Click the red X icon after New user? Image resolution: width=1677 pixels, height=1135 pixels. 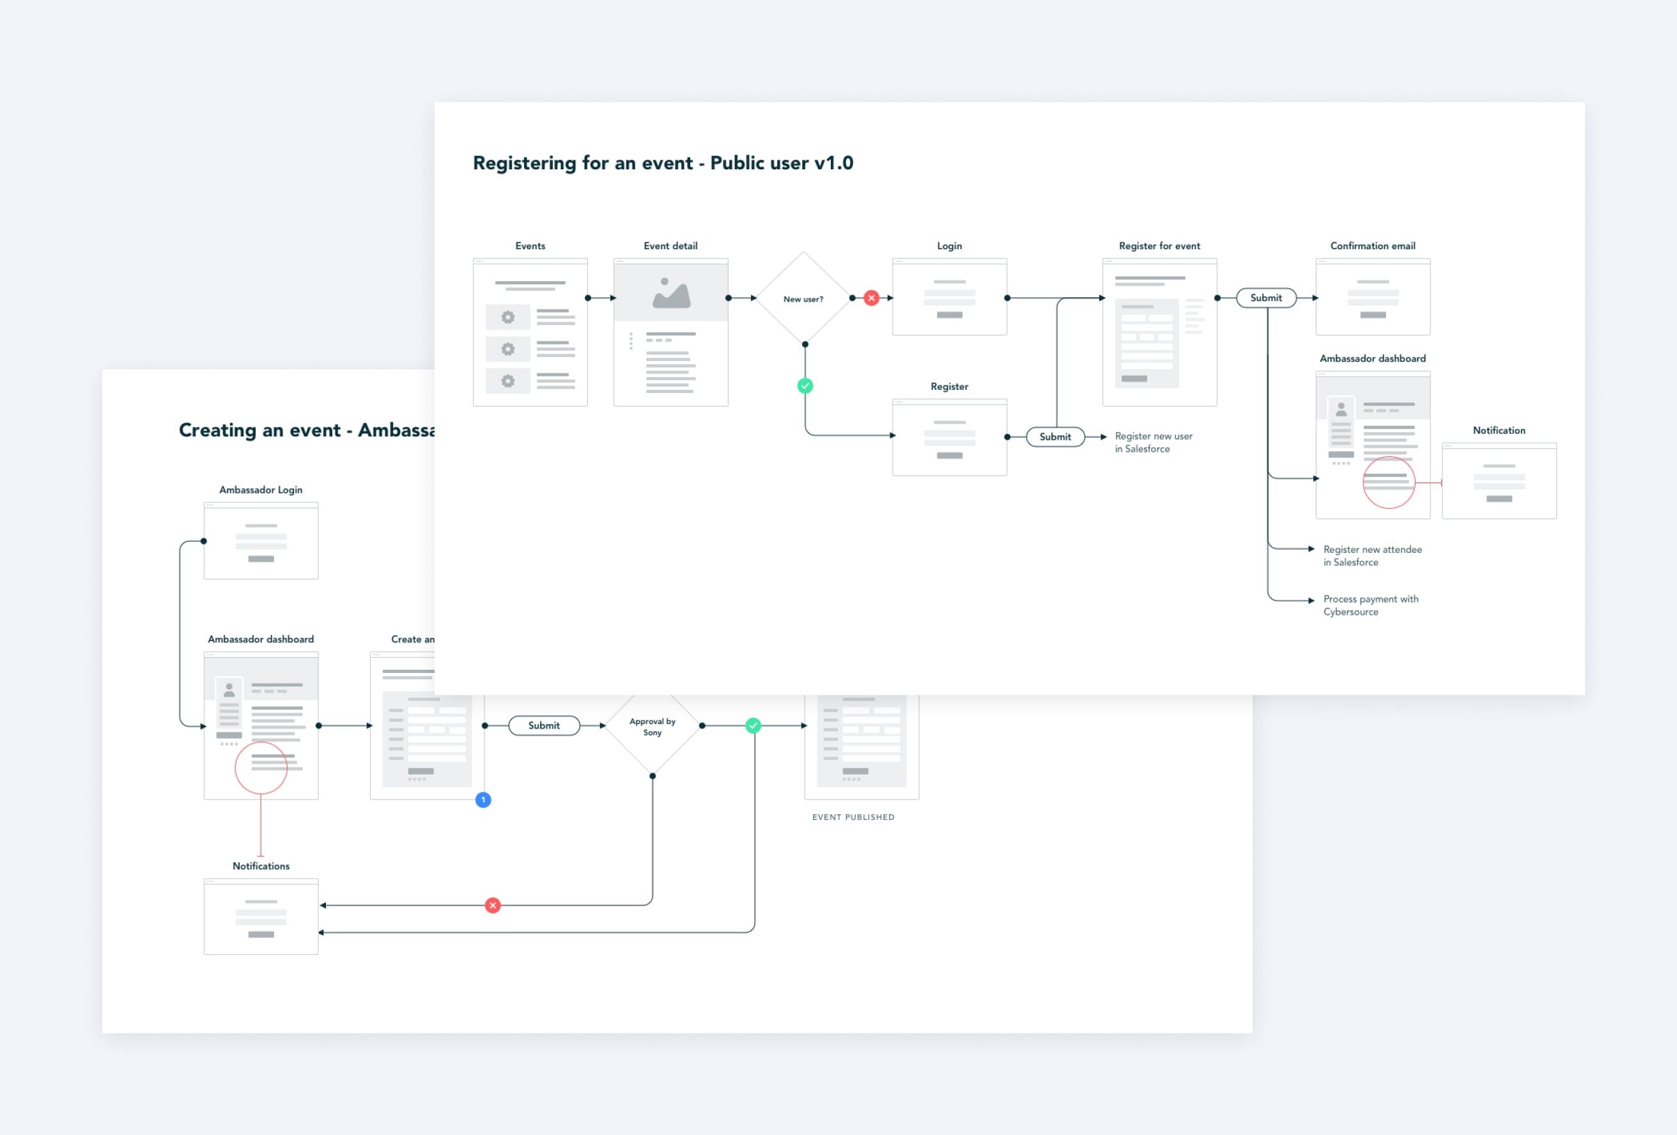[x=871, y=298]
